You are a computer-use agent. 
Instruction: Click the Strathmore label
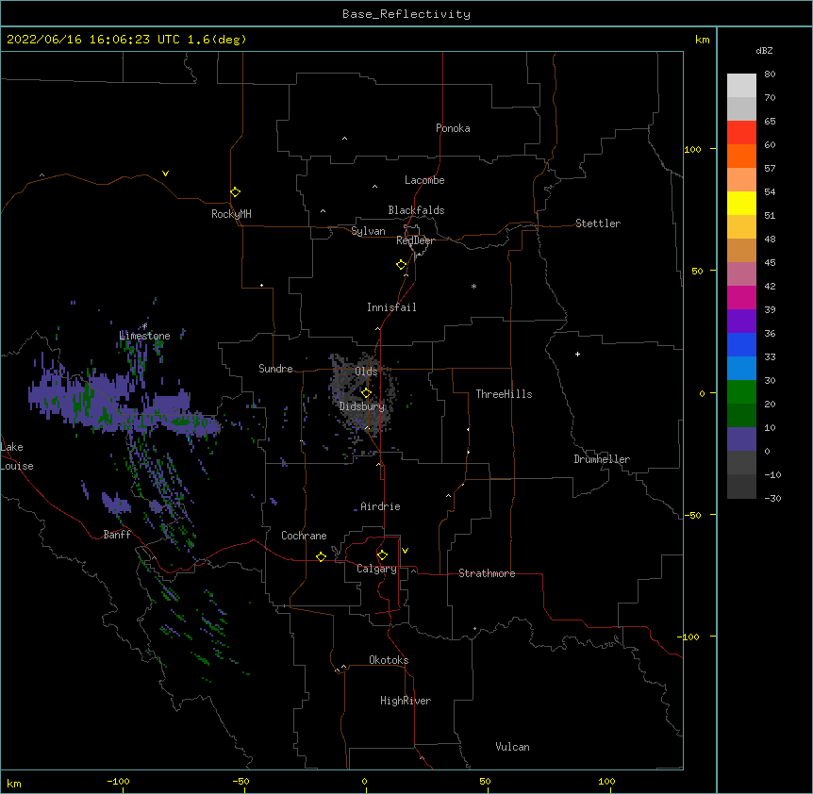[x=487, y=573]
